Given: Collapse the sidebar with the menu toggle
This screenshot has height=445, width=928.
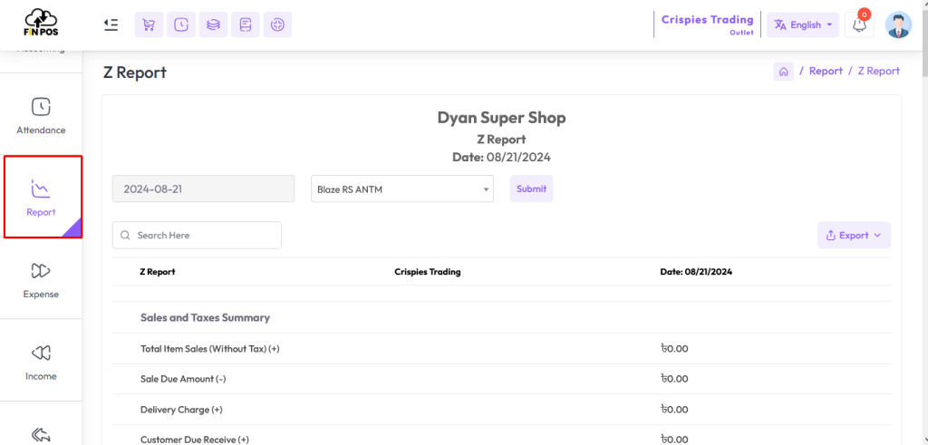Looking at the screenshot, I should tap(111, 25).
